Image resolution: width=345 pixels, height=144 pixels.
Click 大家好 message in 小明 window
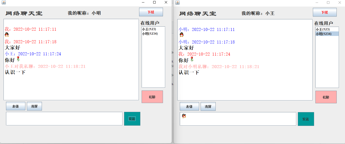(13, 47)
